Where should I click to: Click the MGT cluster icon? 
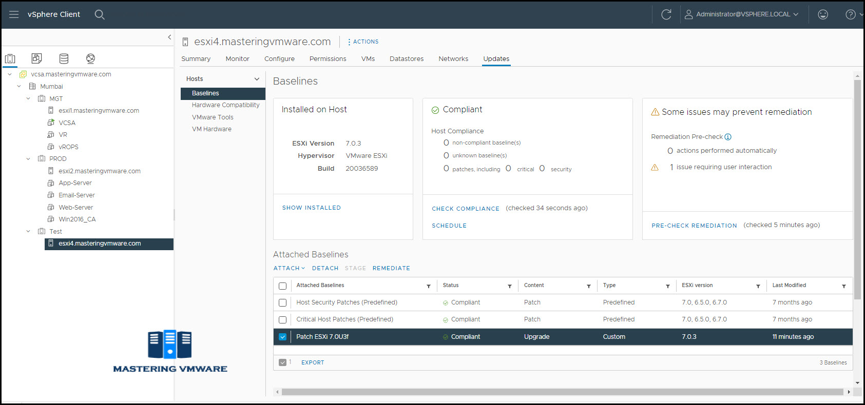tap(42, 99)
